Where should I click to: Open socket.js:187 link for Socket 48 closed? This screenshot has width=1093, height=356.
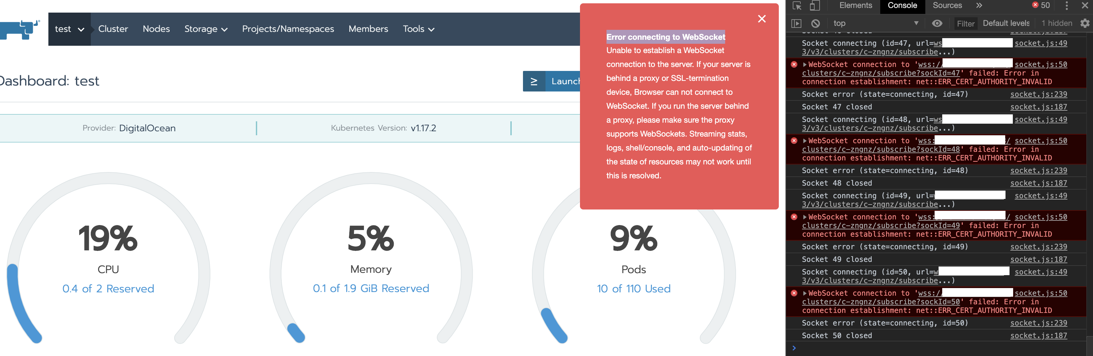click(x=1038, y=183)
